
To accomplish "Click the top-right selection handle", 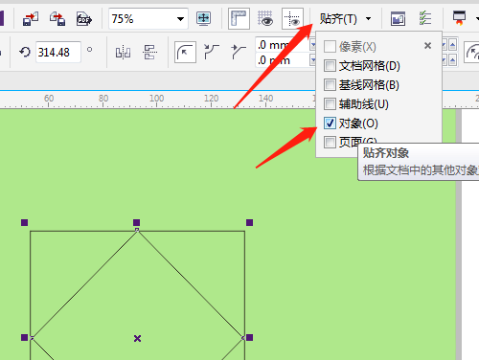I will [x=250, y=222].
